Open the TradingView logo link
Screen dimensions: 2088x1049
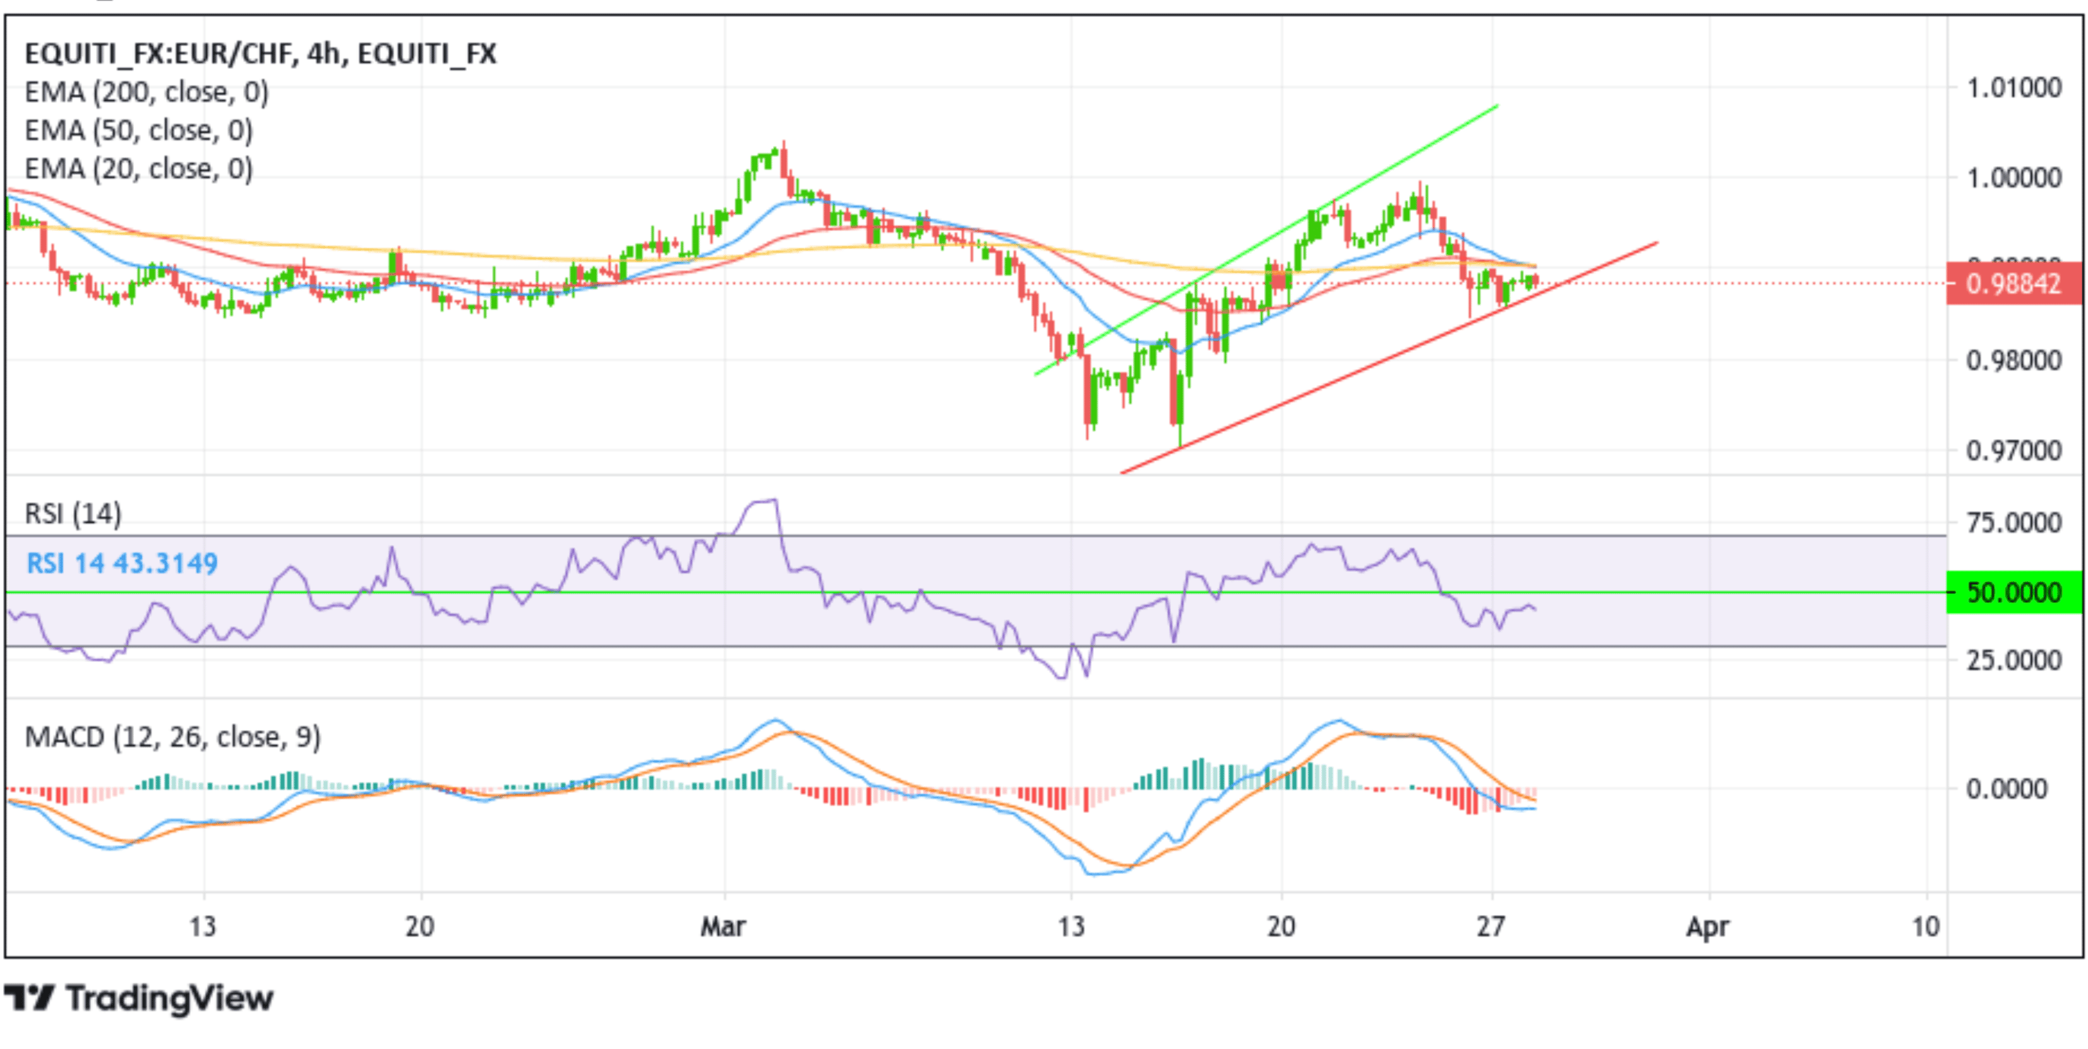(138, 998)
